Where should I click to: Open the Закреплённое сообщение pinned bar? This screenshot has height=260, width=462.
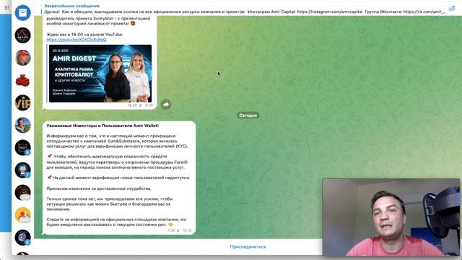pyautogui.click(x=245, y=9)
